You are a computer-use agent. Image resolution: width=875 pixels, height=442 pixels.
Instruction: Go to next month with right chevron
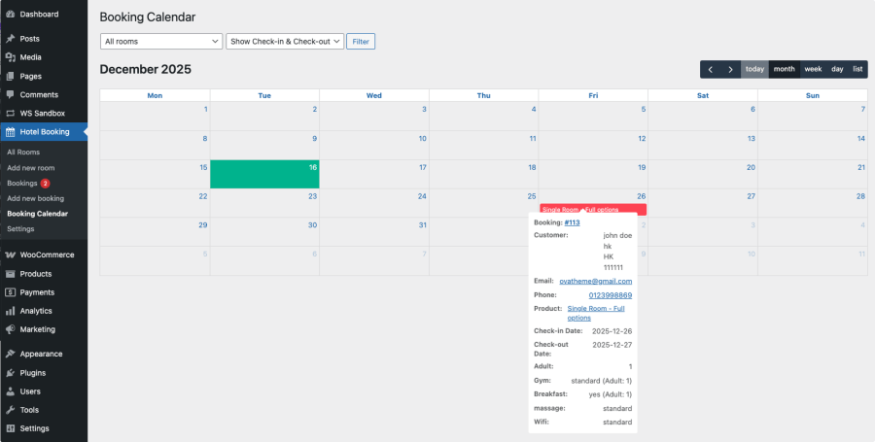730,69
